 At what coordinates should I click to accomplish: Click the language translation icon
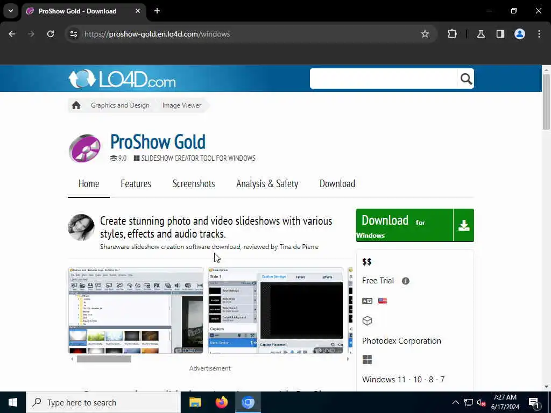click(x=367, y=301)
